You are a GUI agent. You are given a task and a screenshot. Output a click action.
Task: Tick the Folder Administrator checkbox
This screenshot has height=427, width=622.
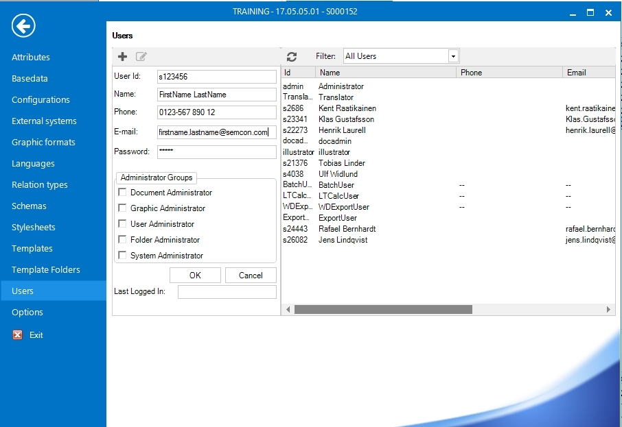pyautogui.click(x=123, y=240)
